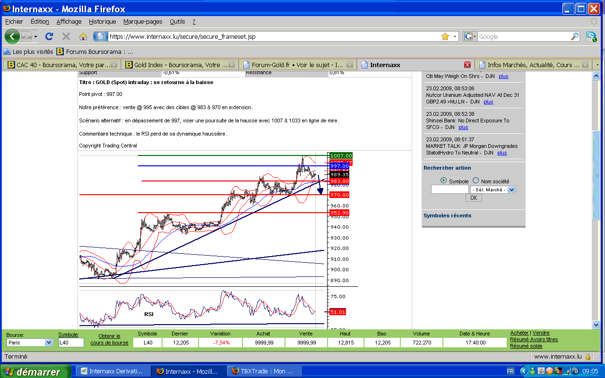Close the Internaxx tab with red X
This screenshot has height=378, width=605.
pyautogui.click(x=467, y=65)
